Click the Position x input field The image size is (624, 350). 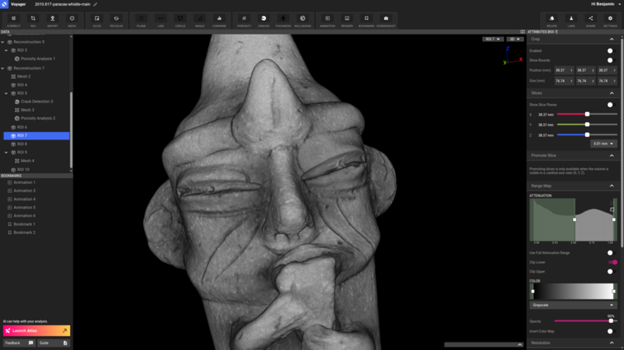[x=564, y=71]
